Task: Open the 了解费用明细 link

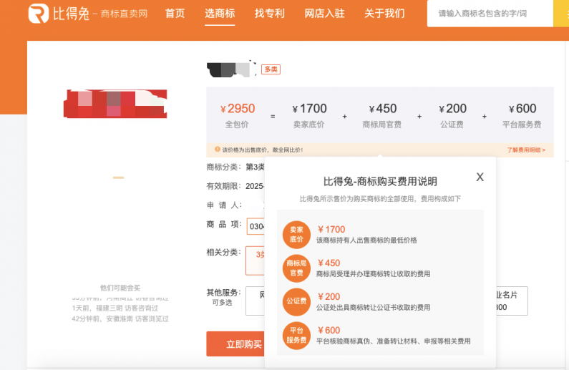Action: pyautogui.click(x=526, y=150)
